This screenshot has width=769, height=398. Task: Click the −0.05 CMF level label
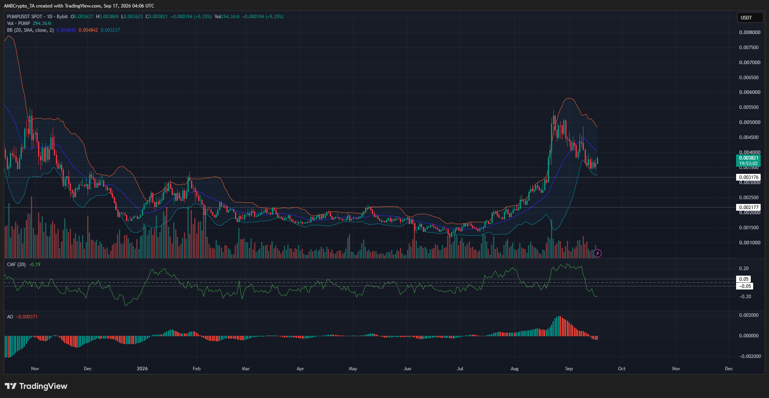pos(745,286)
